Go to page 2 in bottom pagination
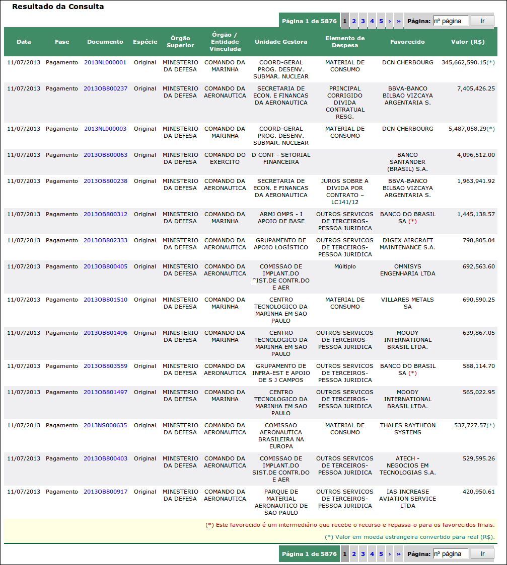507x565 pixels. click(354, 554)
